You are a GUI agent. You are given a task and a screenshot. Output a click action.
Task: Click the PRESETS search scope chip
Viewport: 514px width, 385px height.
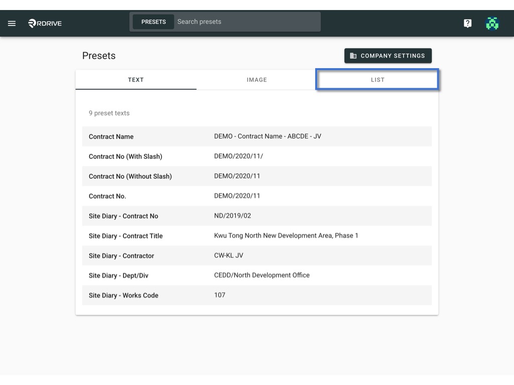154,22
